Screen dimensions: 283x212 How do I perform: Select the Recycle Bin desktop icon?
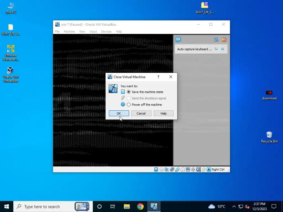pyautogui.click(x=269, y=137)
